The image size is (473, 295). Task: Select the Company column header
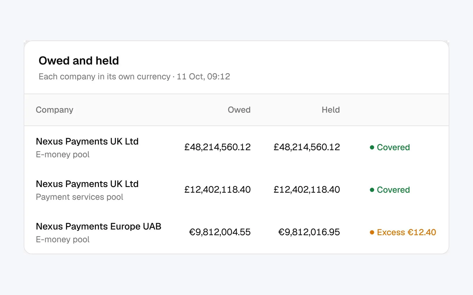click(54, 110)
